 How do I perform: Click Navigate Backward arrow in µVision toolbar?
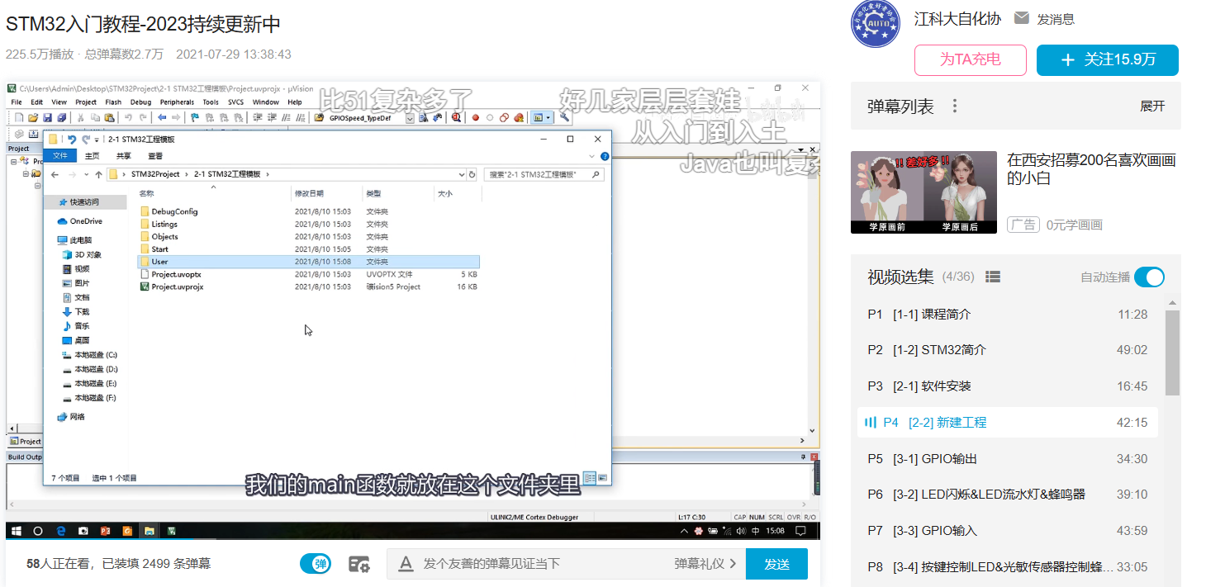pos(162,117)
